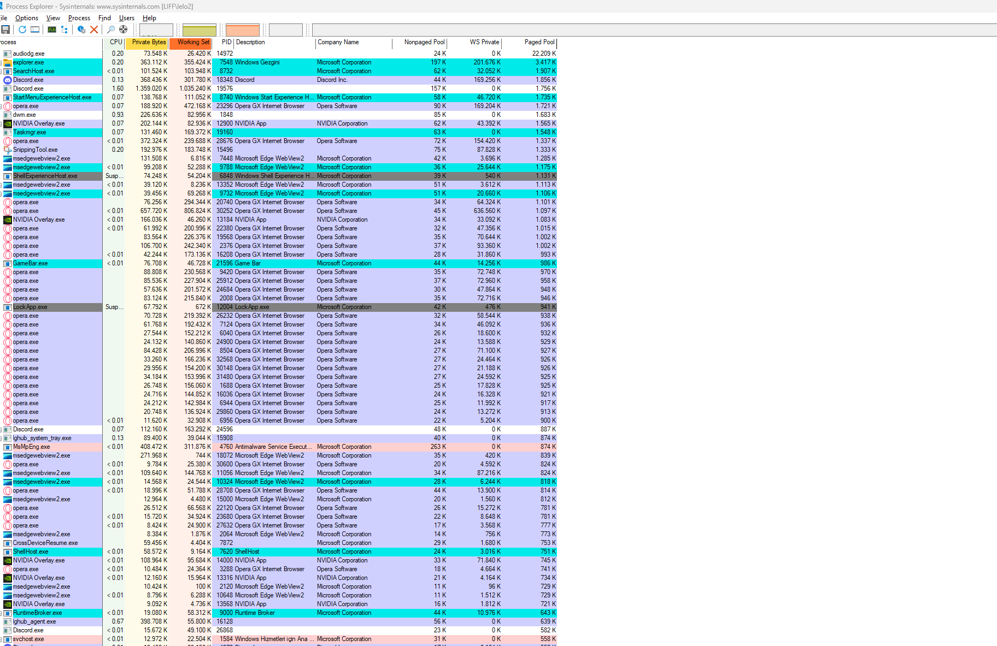Click the lghub_system_tray.exe icon

tap(8, 438)
